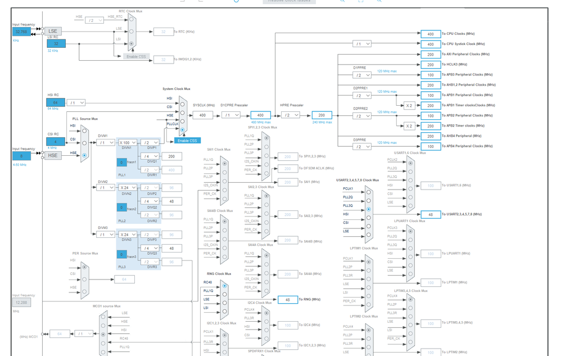
Task: Click the HSI RC 64 value box
Action: (56, 103)
